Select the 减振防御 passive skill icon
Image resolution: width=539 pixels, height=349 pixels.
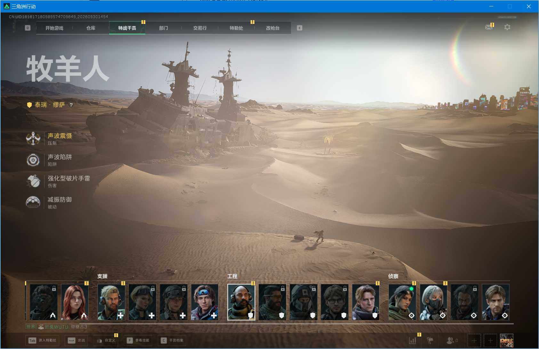point(33,202)
